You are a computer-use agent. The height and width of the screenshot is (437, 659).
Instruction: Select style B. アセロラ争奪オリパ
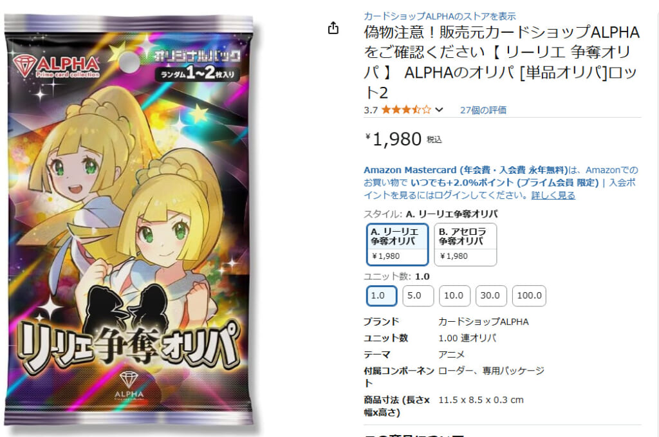[465, 245]
